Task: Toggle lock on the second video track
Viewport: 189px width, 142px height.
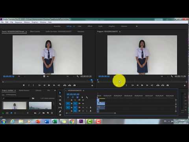Action: pyautogui.click(x=72, y=104)
